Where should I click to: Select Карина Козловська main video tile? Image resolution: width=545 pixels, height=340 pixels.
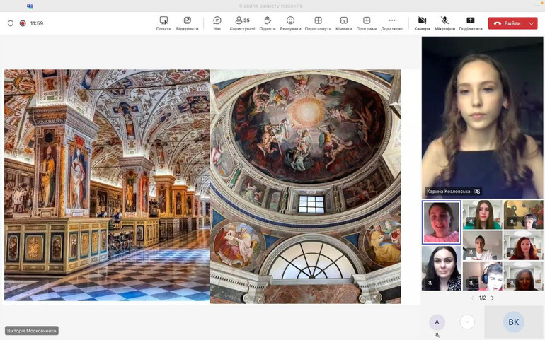point(483,117)
